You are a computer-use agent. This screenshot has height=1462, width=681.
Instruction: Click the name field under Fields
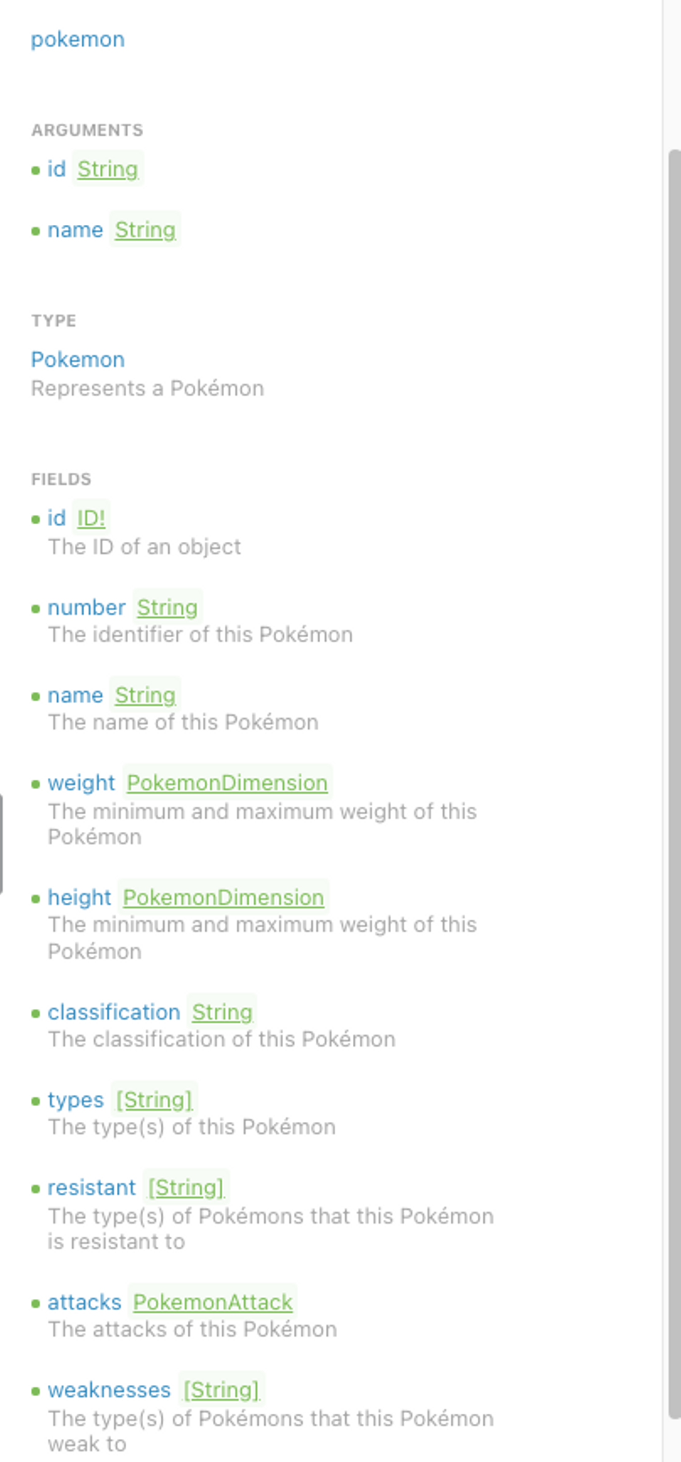point(75,695)
